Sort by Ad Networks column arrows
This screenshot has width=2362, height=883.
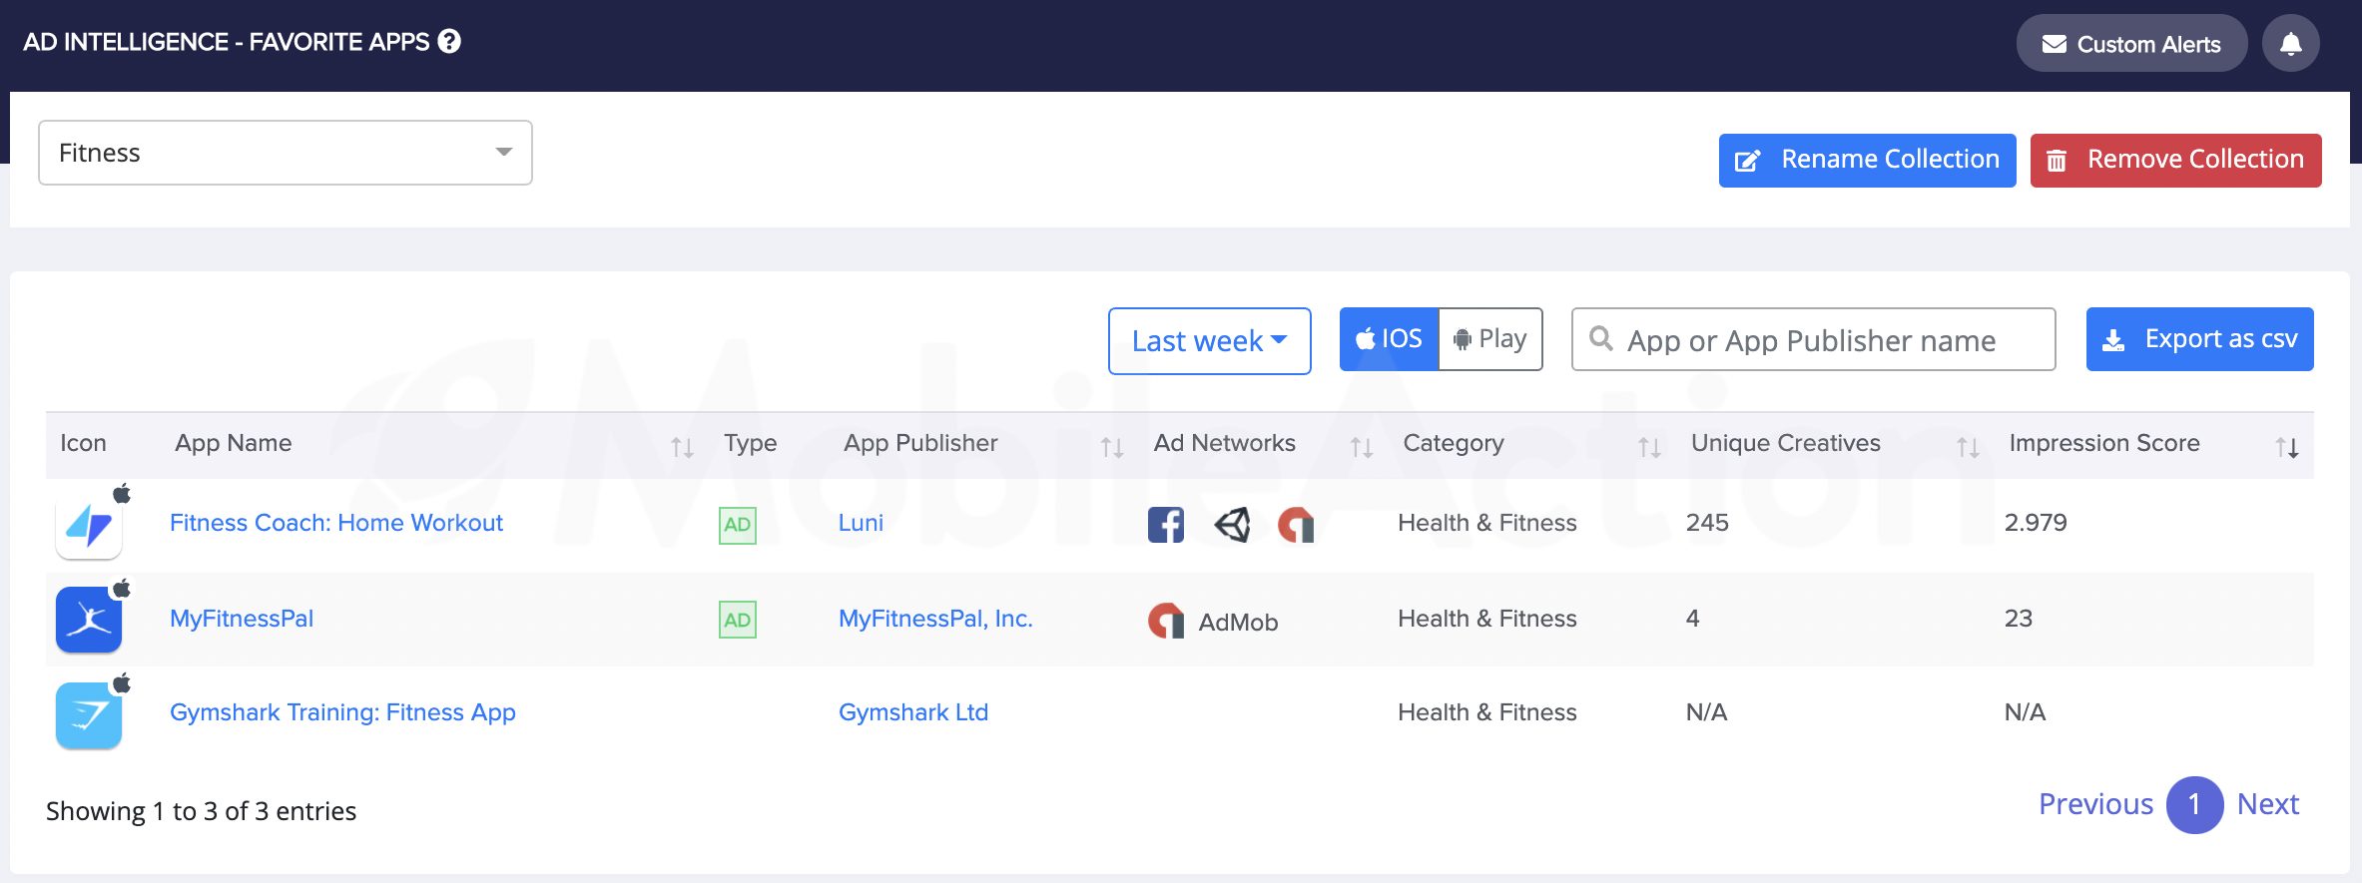click(x=1362, y=447)
